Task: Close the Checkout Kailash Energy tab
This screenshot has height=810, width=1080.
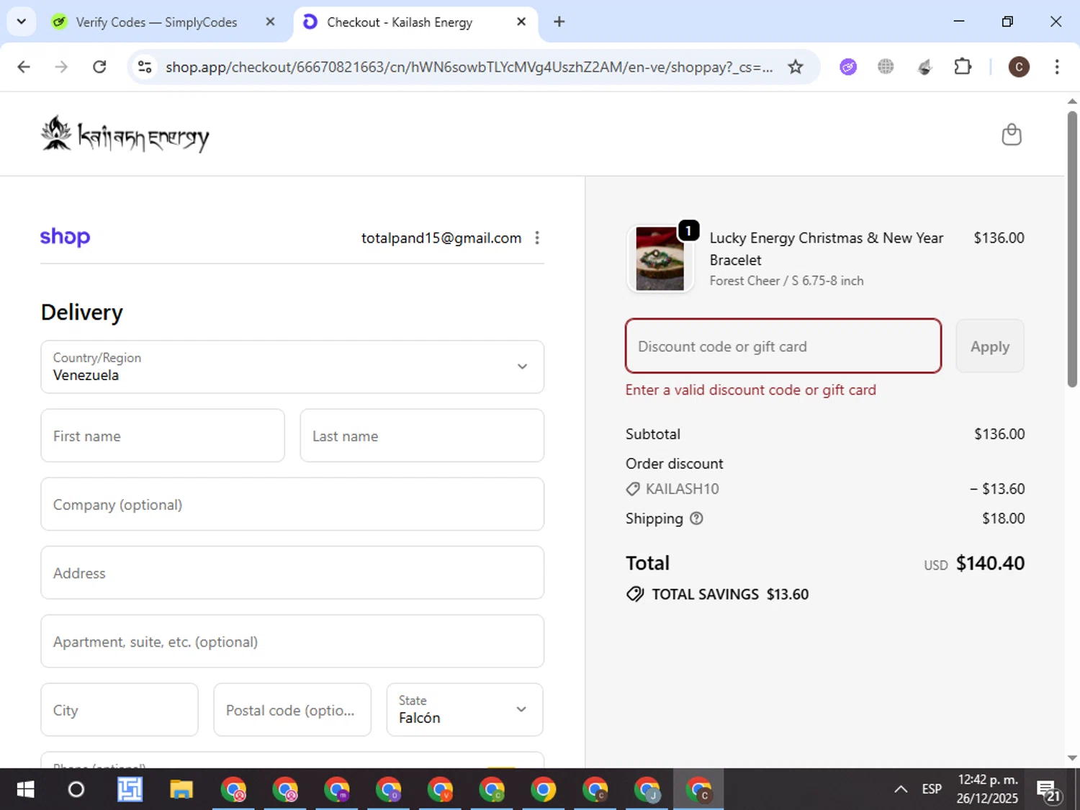Action: click(521, 22)
